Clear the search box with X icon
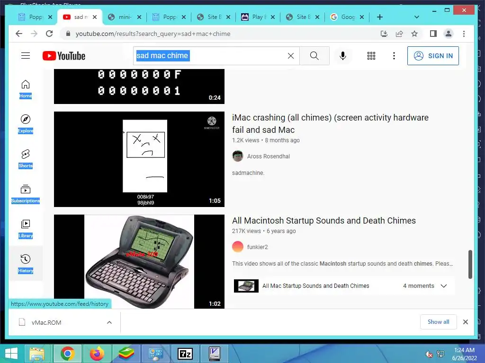The image size is (485, 363). pyautogui.click(x=291, y=56)
